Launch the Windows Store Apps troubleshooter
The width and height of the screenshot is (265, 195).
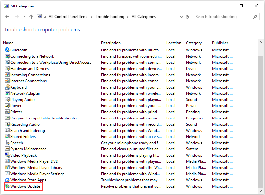coord(28,180)
